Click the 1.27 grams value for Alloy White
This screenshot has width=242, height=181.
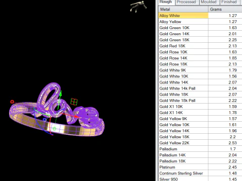[233, 16]
